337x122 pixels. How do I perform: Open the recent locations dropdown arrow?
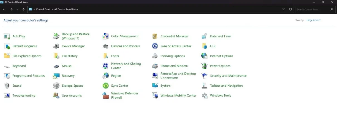click(17, 9)
